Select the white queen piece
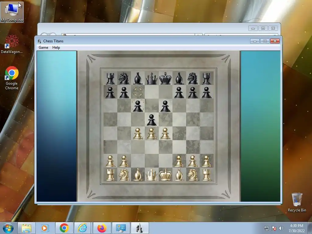This screenshot has height=234, width=312. tap(152, 175)
